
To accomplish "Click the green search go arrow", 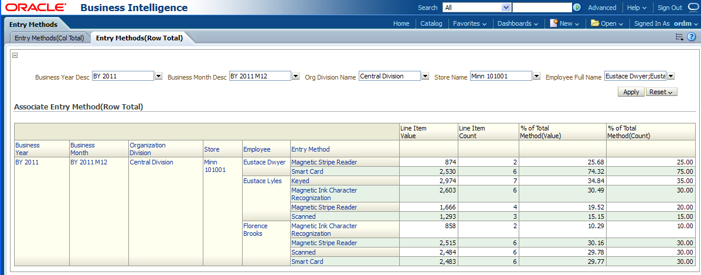I will pos(577,8).
